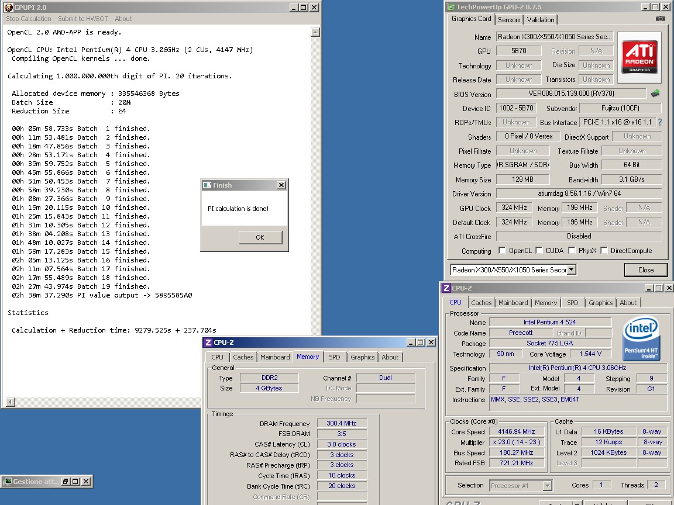Open Caches tab in CPU-Z processor window

(x=482, y=303)
